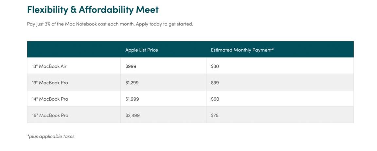
Task: Click the $75 monthly payment value
Action: tap(215, 115)
